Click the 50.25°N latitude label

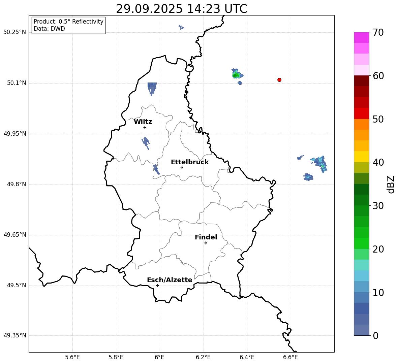coord(15,32)
